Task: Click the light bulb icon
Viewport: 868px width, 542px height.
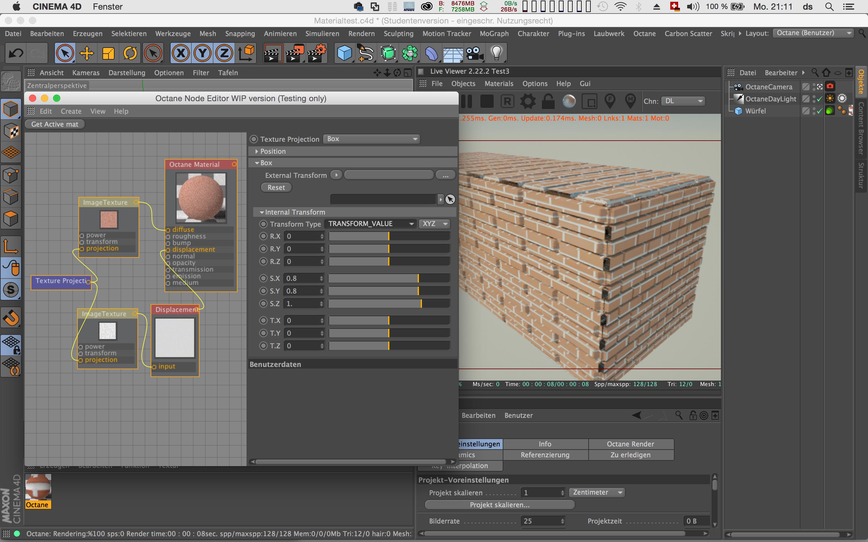Action: [x=496, y=53]
